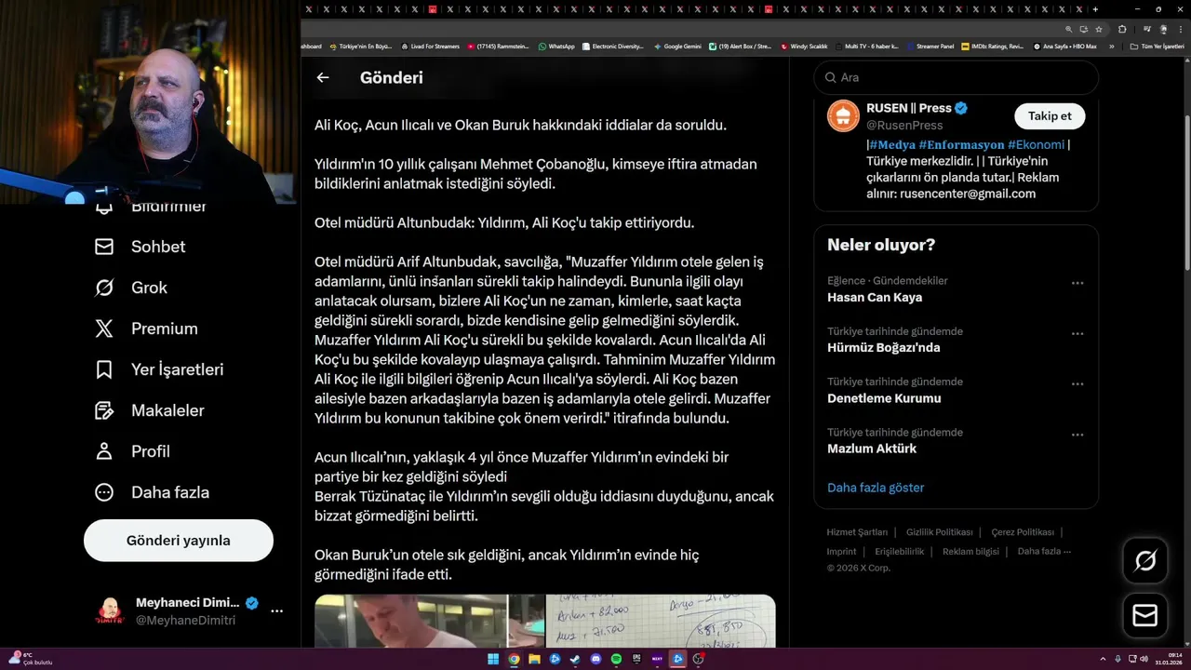Click the #Medya hashtag
This screenshot has width=1191, height=670.
[x=890, y=144]
